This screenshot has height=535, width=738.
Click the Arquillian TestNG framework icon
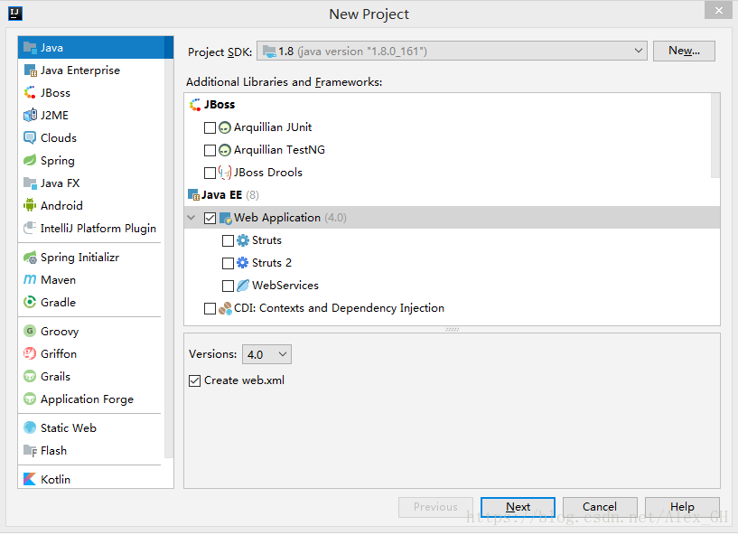(225, 150)
